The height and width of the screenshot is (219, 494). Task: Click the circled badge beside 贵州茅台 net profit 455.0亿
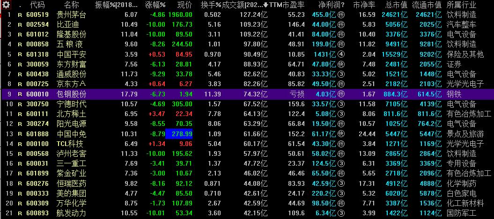pyautogui.click(x=341, y=15)
